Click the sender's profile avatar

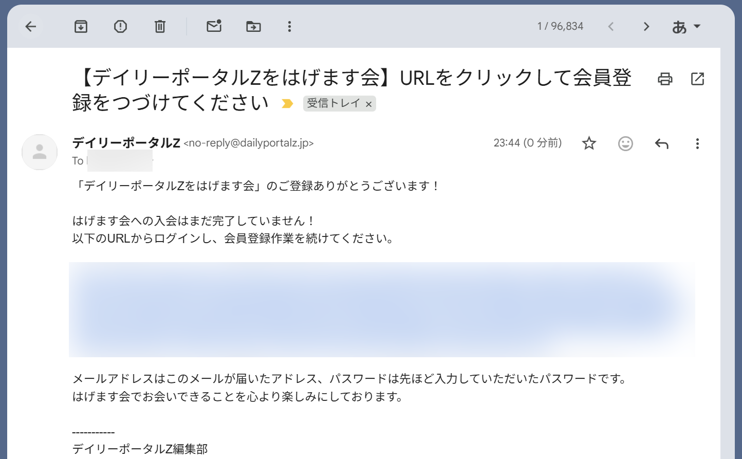[x=40, y=152]
